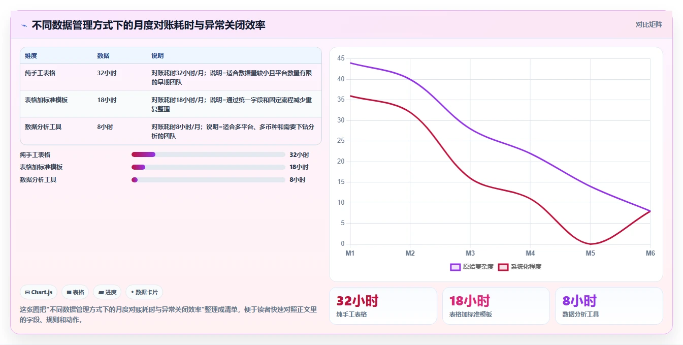Click the M3 axis label
The image size is (683, 345).
click(x=470, y=253)
